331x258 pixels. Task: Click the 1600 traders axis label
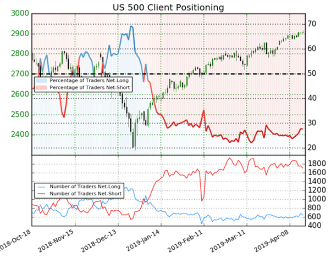[x=317, y=172]
